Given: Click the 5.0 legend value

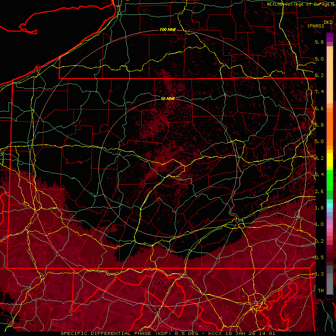Looking at the screenshot, I should (319, 141).
